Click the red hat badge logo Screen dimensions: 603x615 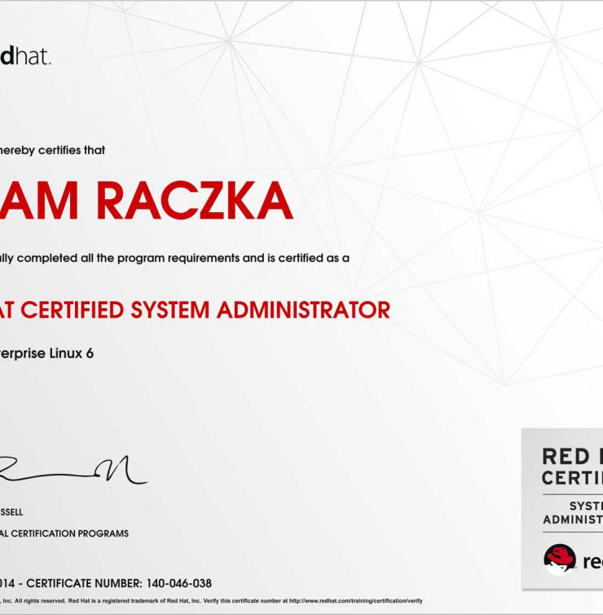click(560, 560)
